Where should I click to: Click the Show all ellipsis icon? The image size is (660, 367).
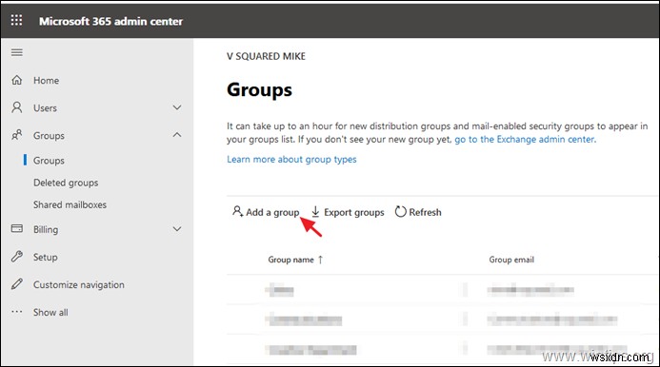[x=17, y=312]
